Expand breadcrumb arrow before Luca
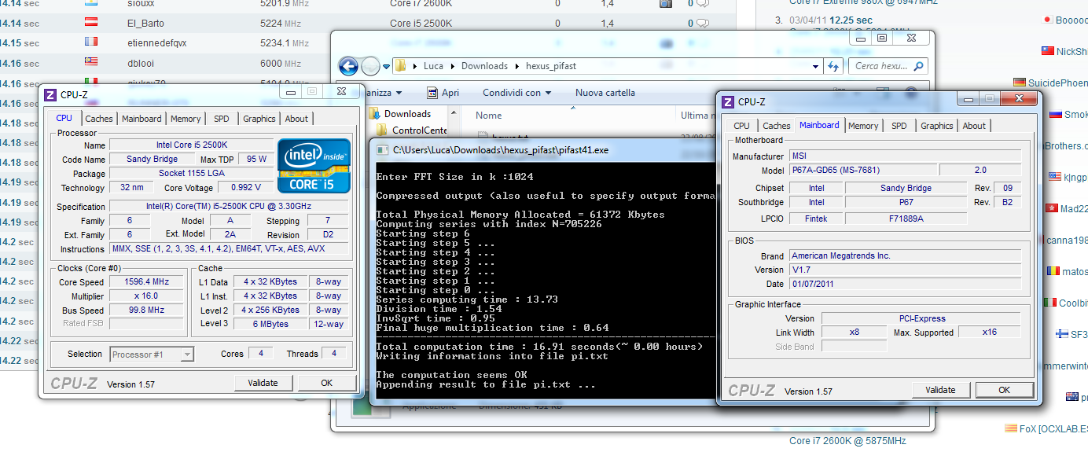The width and height of the screenshot is (1088, 452). point(415,66)
